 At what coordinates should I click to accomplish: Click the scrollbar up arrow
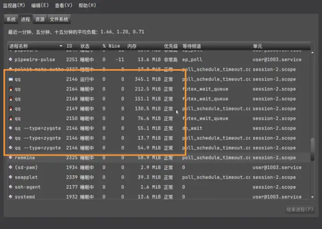[312, 53]
